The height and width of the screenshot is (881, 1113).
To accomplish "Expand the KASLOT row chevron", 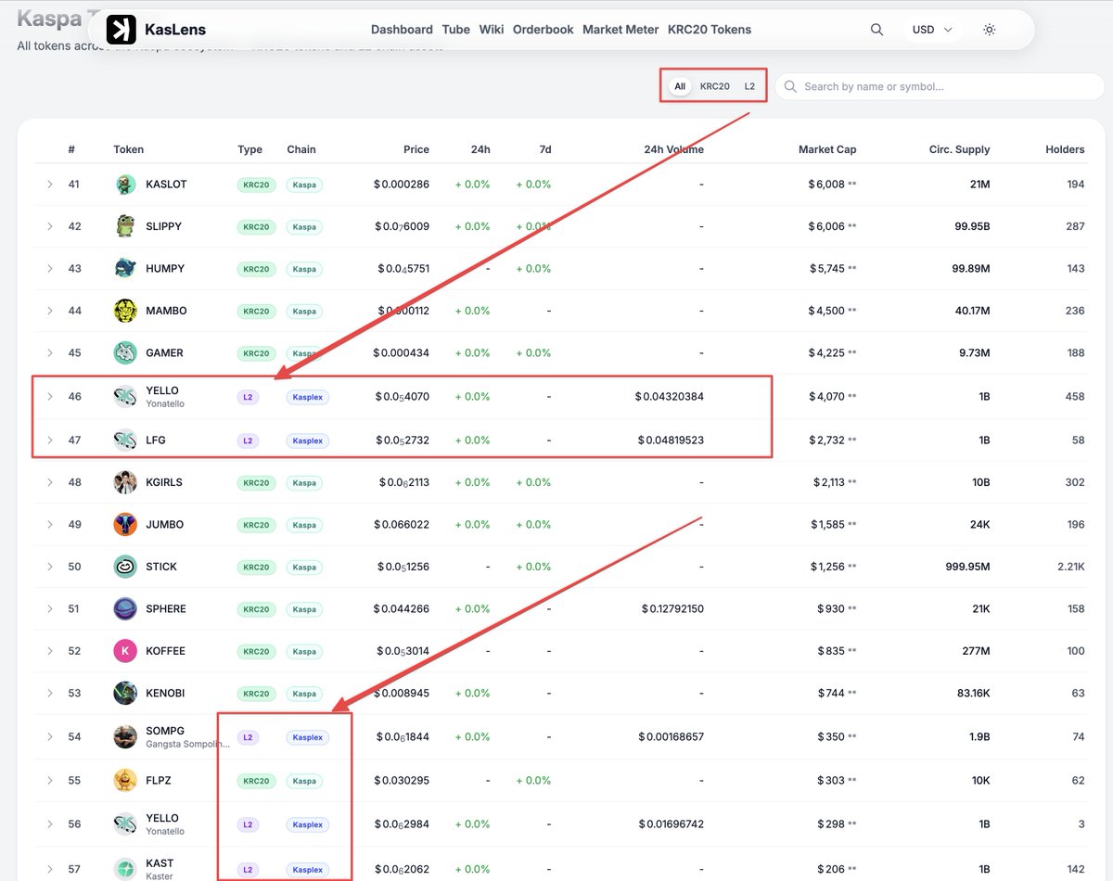I will (x=50, y=185).
